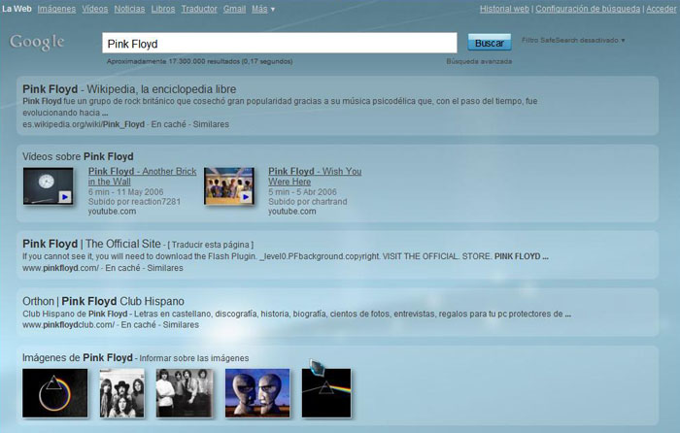680x433 pixels.
Task: Open Libros search
Action: click(x=163, y=9)
